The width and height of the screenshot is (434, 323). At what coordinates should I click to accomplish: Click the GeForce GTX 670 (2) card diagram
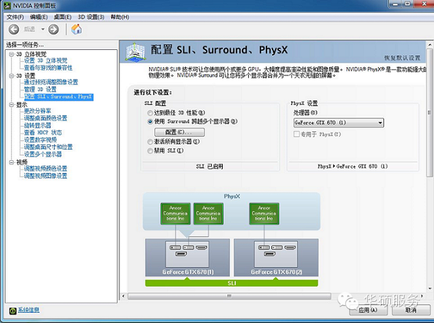(276, 257)
